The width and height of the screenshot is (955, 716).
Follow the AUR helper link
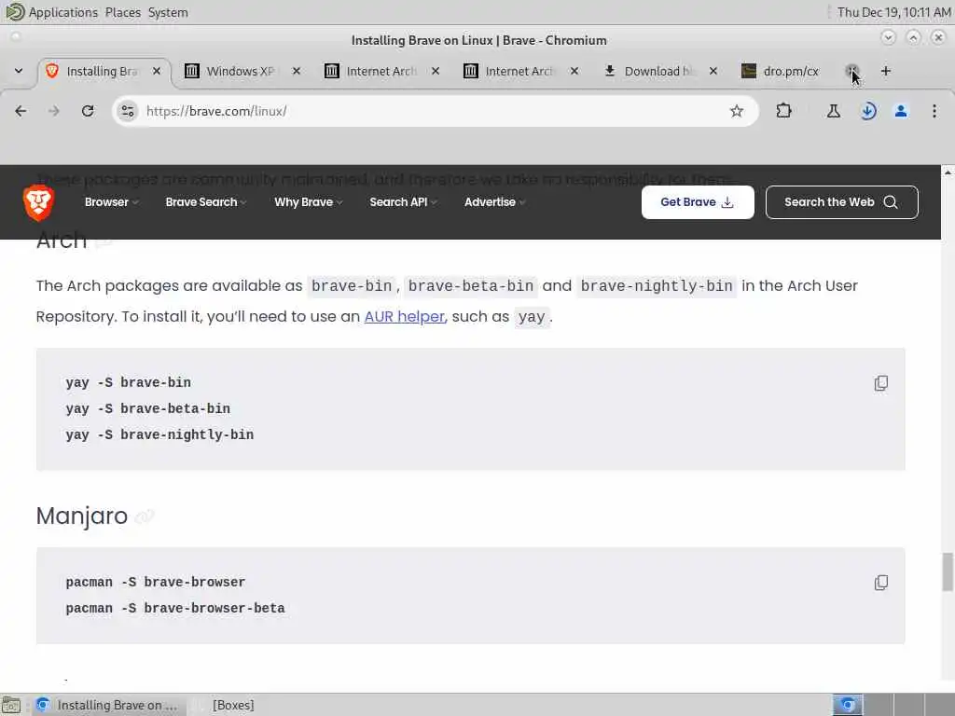(405, 317)
